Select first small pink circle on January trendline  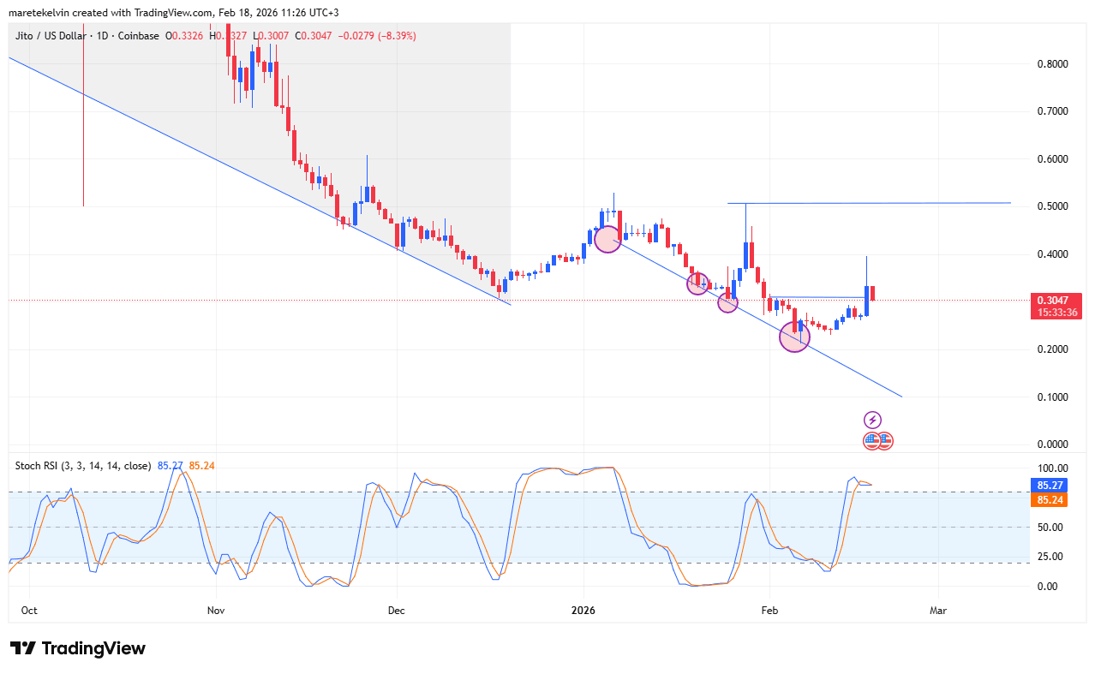(x=697, y=284)
